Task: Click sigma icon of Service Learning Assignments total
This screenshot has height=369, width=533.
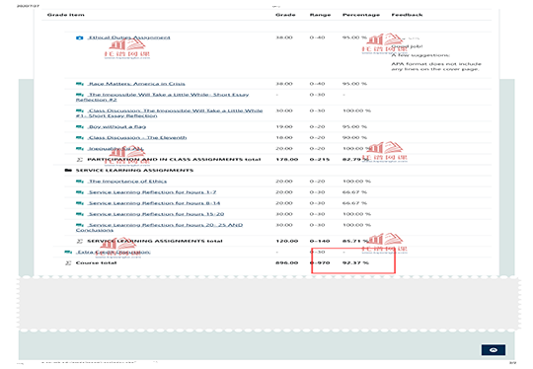Action: [80, 241]
